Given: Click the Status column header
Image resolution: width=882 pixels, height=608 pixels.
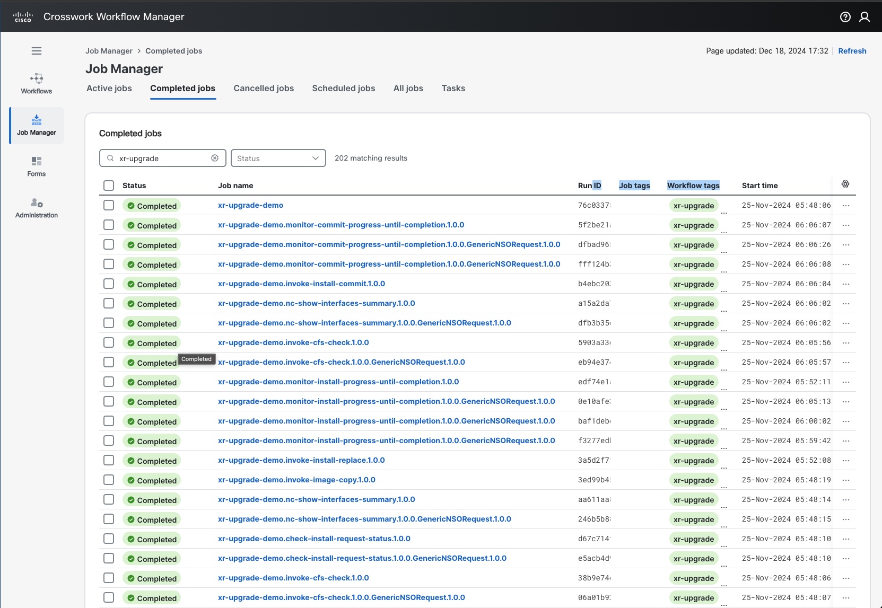Looking at the screenshot, I should click(134, 186).
